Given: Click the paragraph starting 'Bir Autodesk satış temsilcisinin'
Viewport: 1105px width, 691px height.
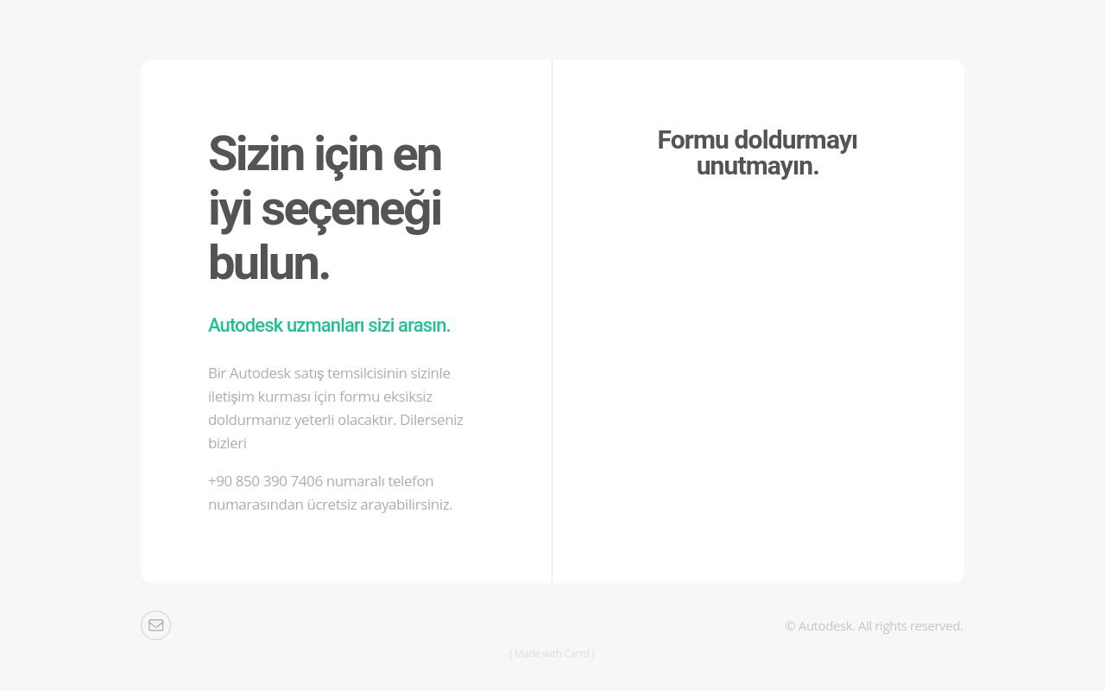Looking at the screenshot, I should click(x=336, y=408).
